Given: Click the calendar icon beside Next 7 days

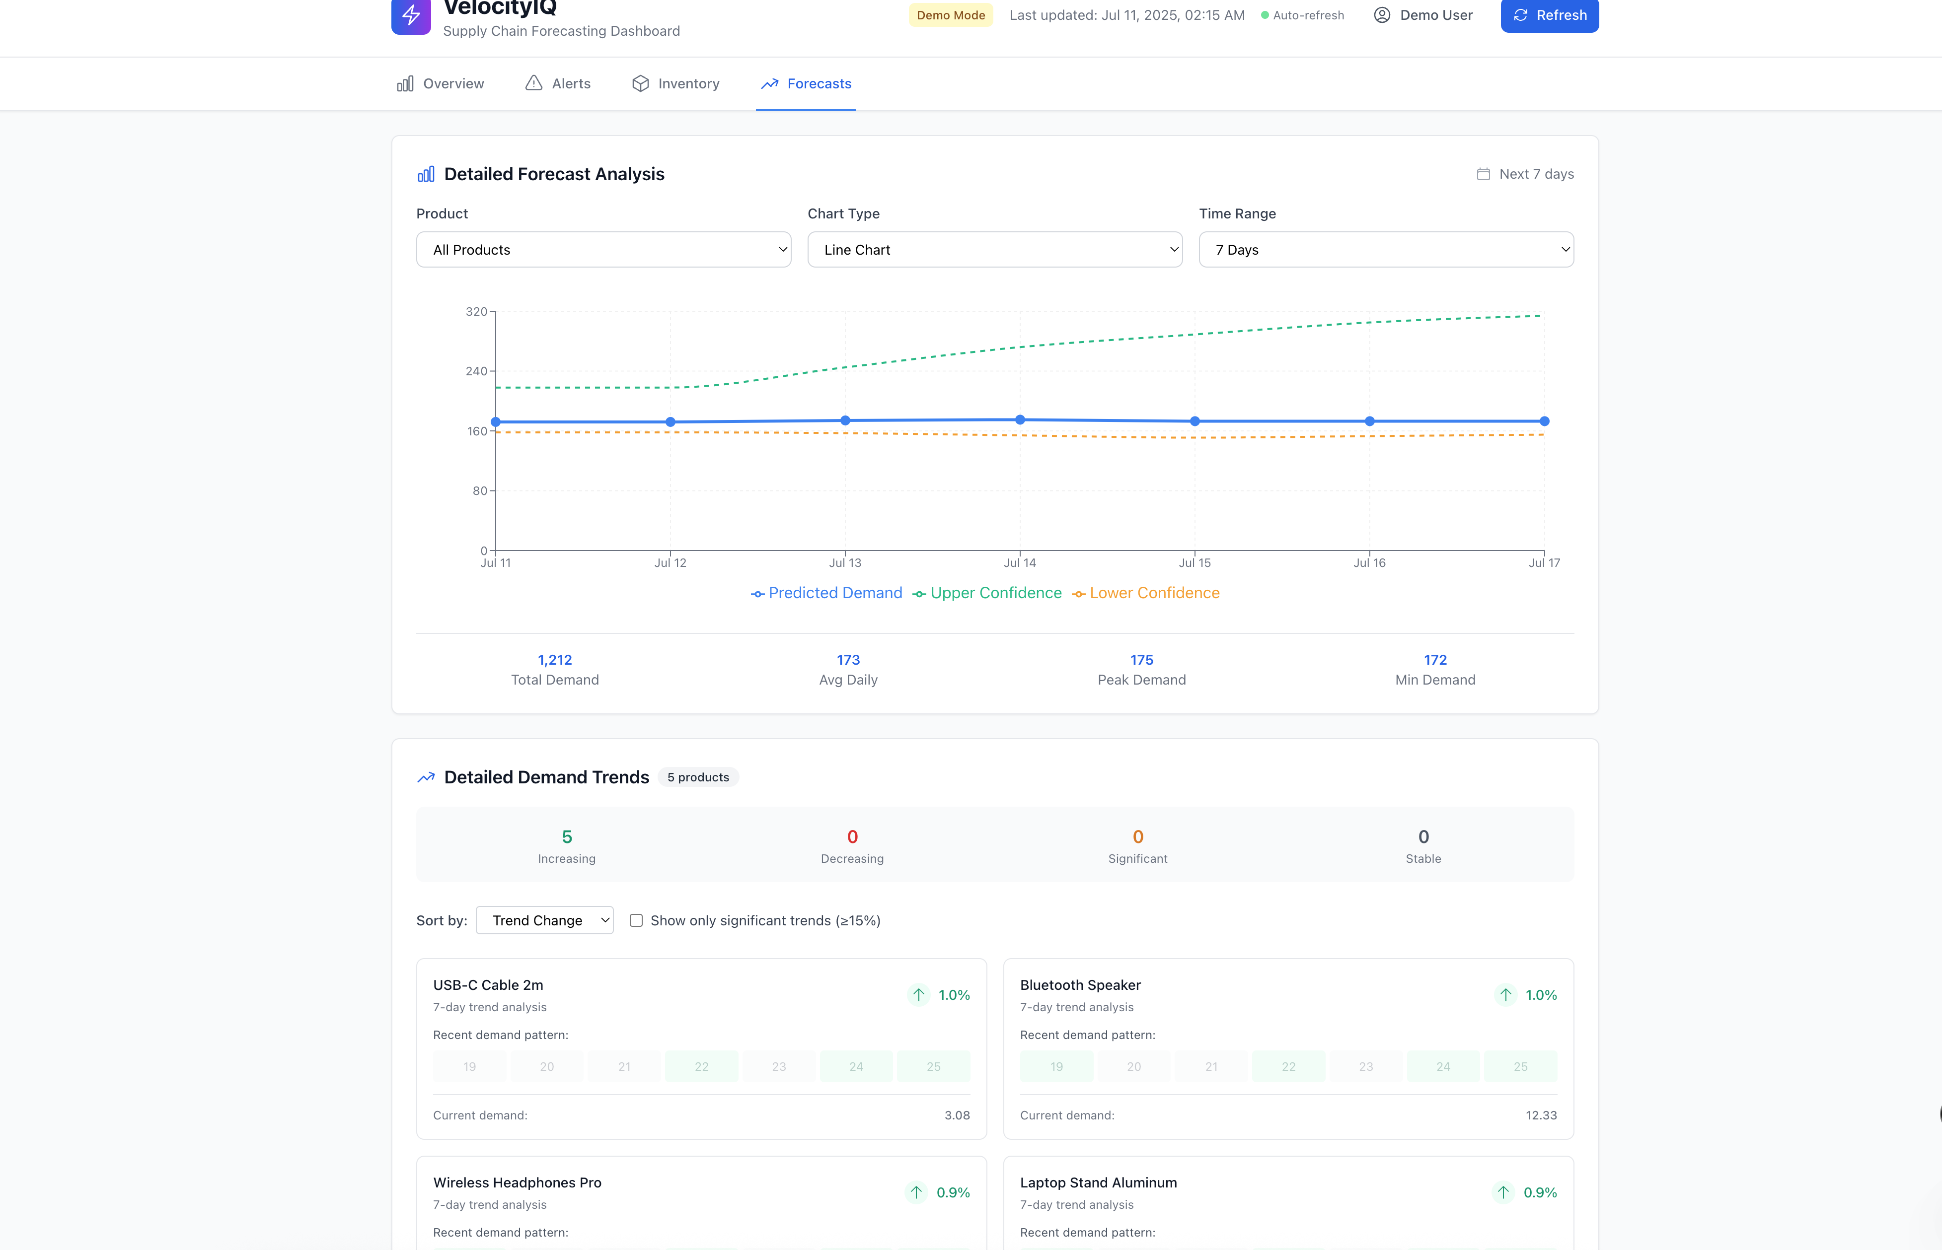Looking at the screenshot, I should 1483,175.
